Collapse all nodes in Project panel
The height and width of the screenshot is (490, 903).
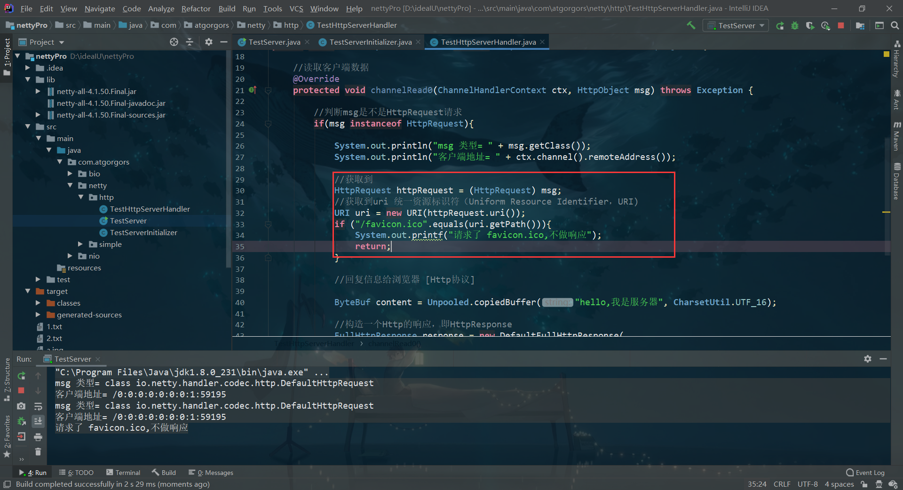click(190, 42)
